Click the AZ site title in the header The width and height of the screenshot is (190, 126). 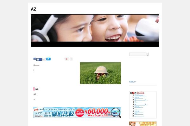pyautogui.click(x=34, y=9)
